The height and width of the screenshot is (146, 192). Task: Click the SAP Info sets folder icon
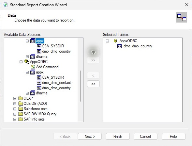(21, 119)
